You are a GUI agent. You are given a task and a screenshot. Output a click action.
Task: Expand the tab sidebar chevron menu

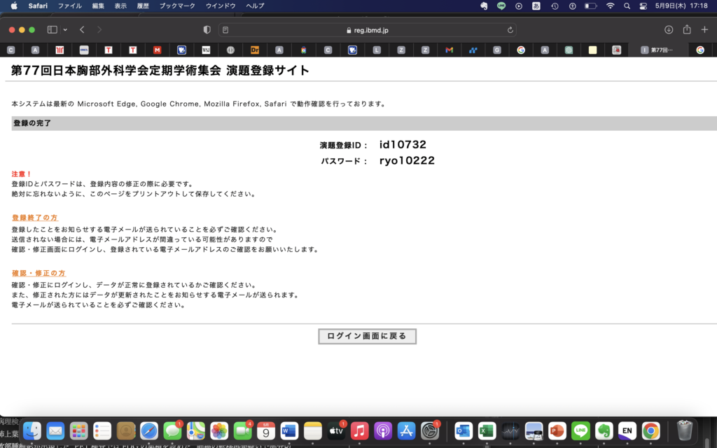(67, 29)
